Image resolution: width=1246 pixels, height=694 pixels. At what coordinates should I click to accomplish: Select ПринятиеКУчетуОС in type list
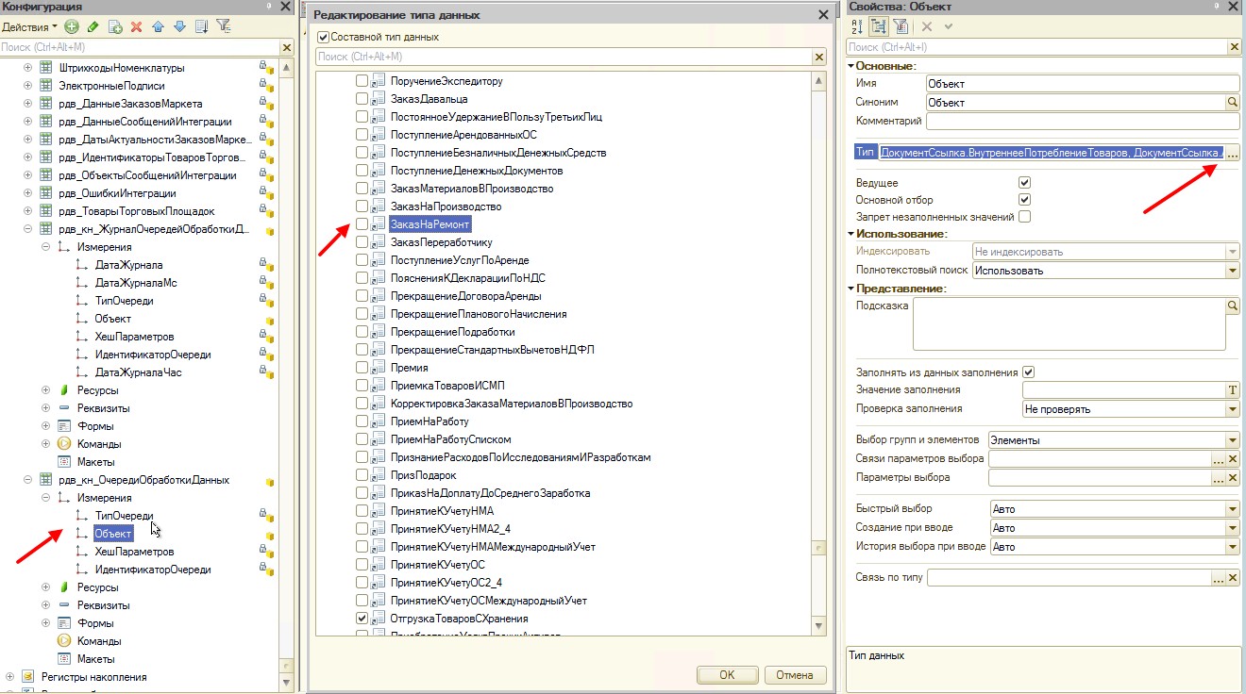pyautogui.click(x=437, y=565)
